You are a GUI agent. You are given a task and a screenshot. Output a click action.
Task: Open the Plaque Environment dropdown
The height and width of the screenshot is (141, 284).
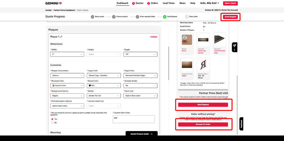tap(67, 75)
